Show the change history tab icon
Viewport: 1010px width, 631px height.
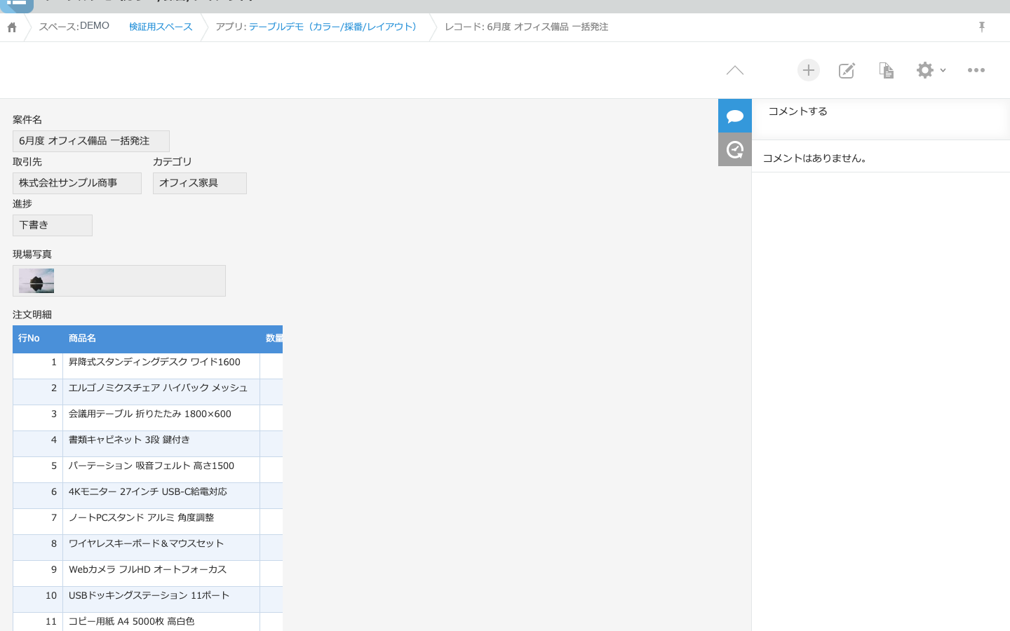point(735,149)
